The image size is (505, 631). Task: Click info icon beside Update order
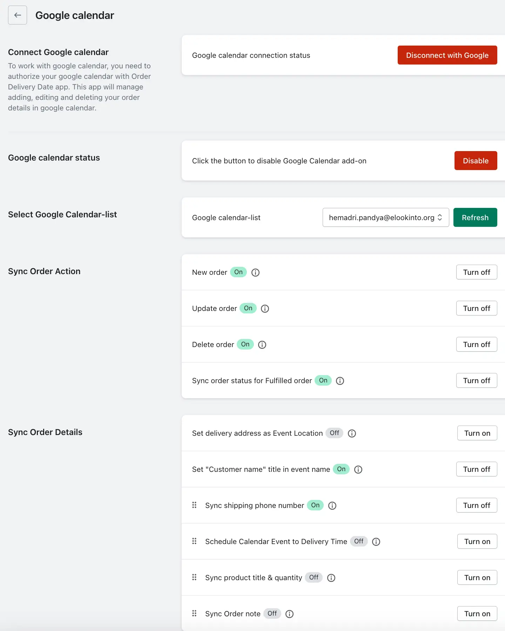pos(265,308)
